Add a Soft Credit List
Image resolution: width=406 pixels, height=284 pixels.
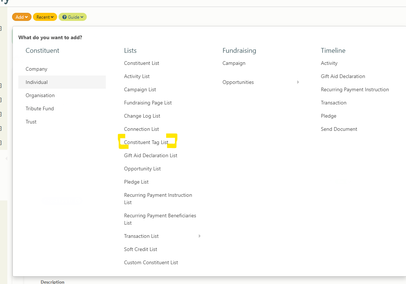tap(141, 249)
